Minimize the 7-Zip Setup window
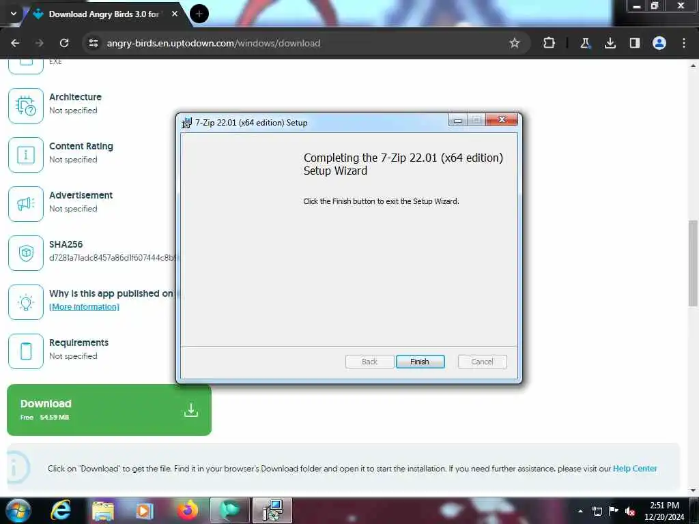Screen dimensions: 699x524 point(457,120)
